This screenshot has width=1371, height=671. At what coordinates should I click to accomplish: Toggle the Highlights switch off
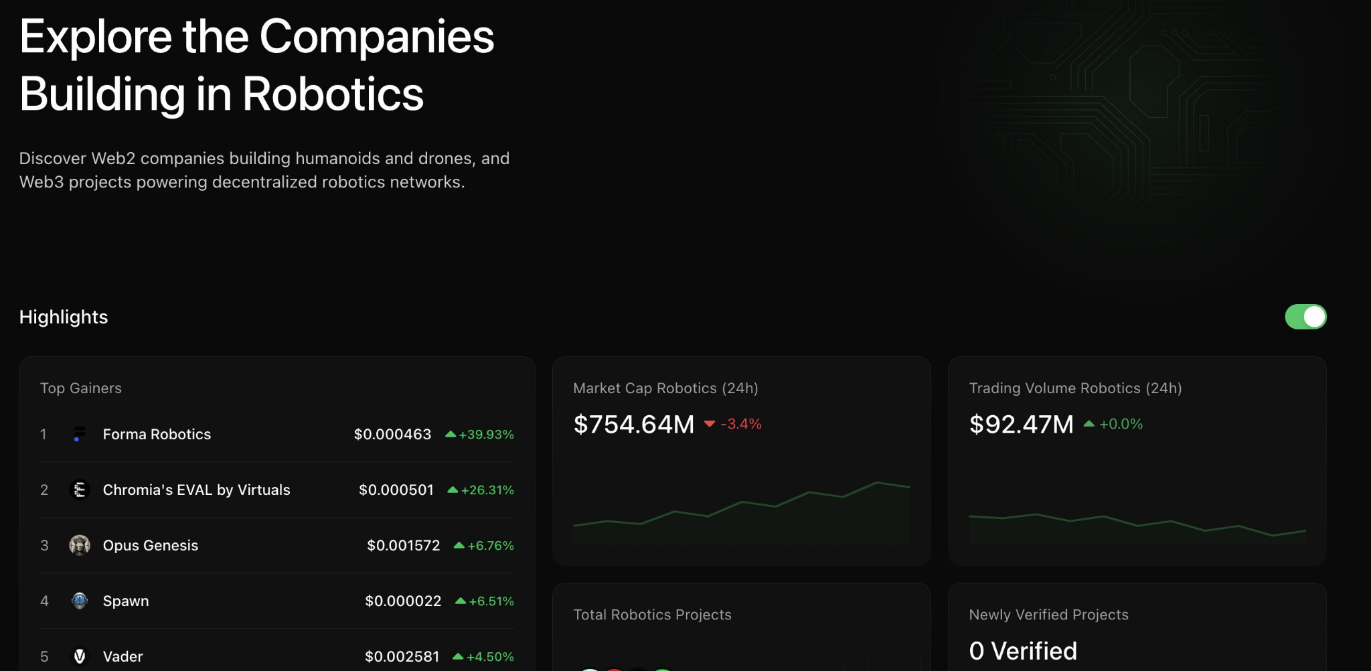pyautogui.click(x=1305, y=317)
